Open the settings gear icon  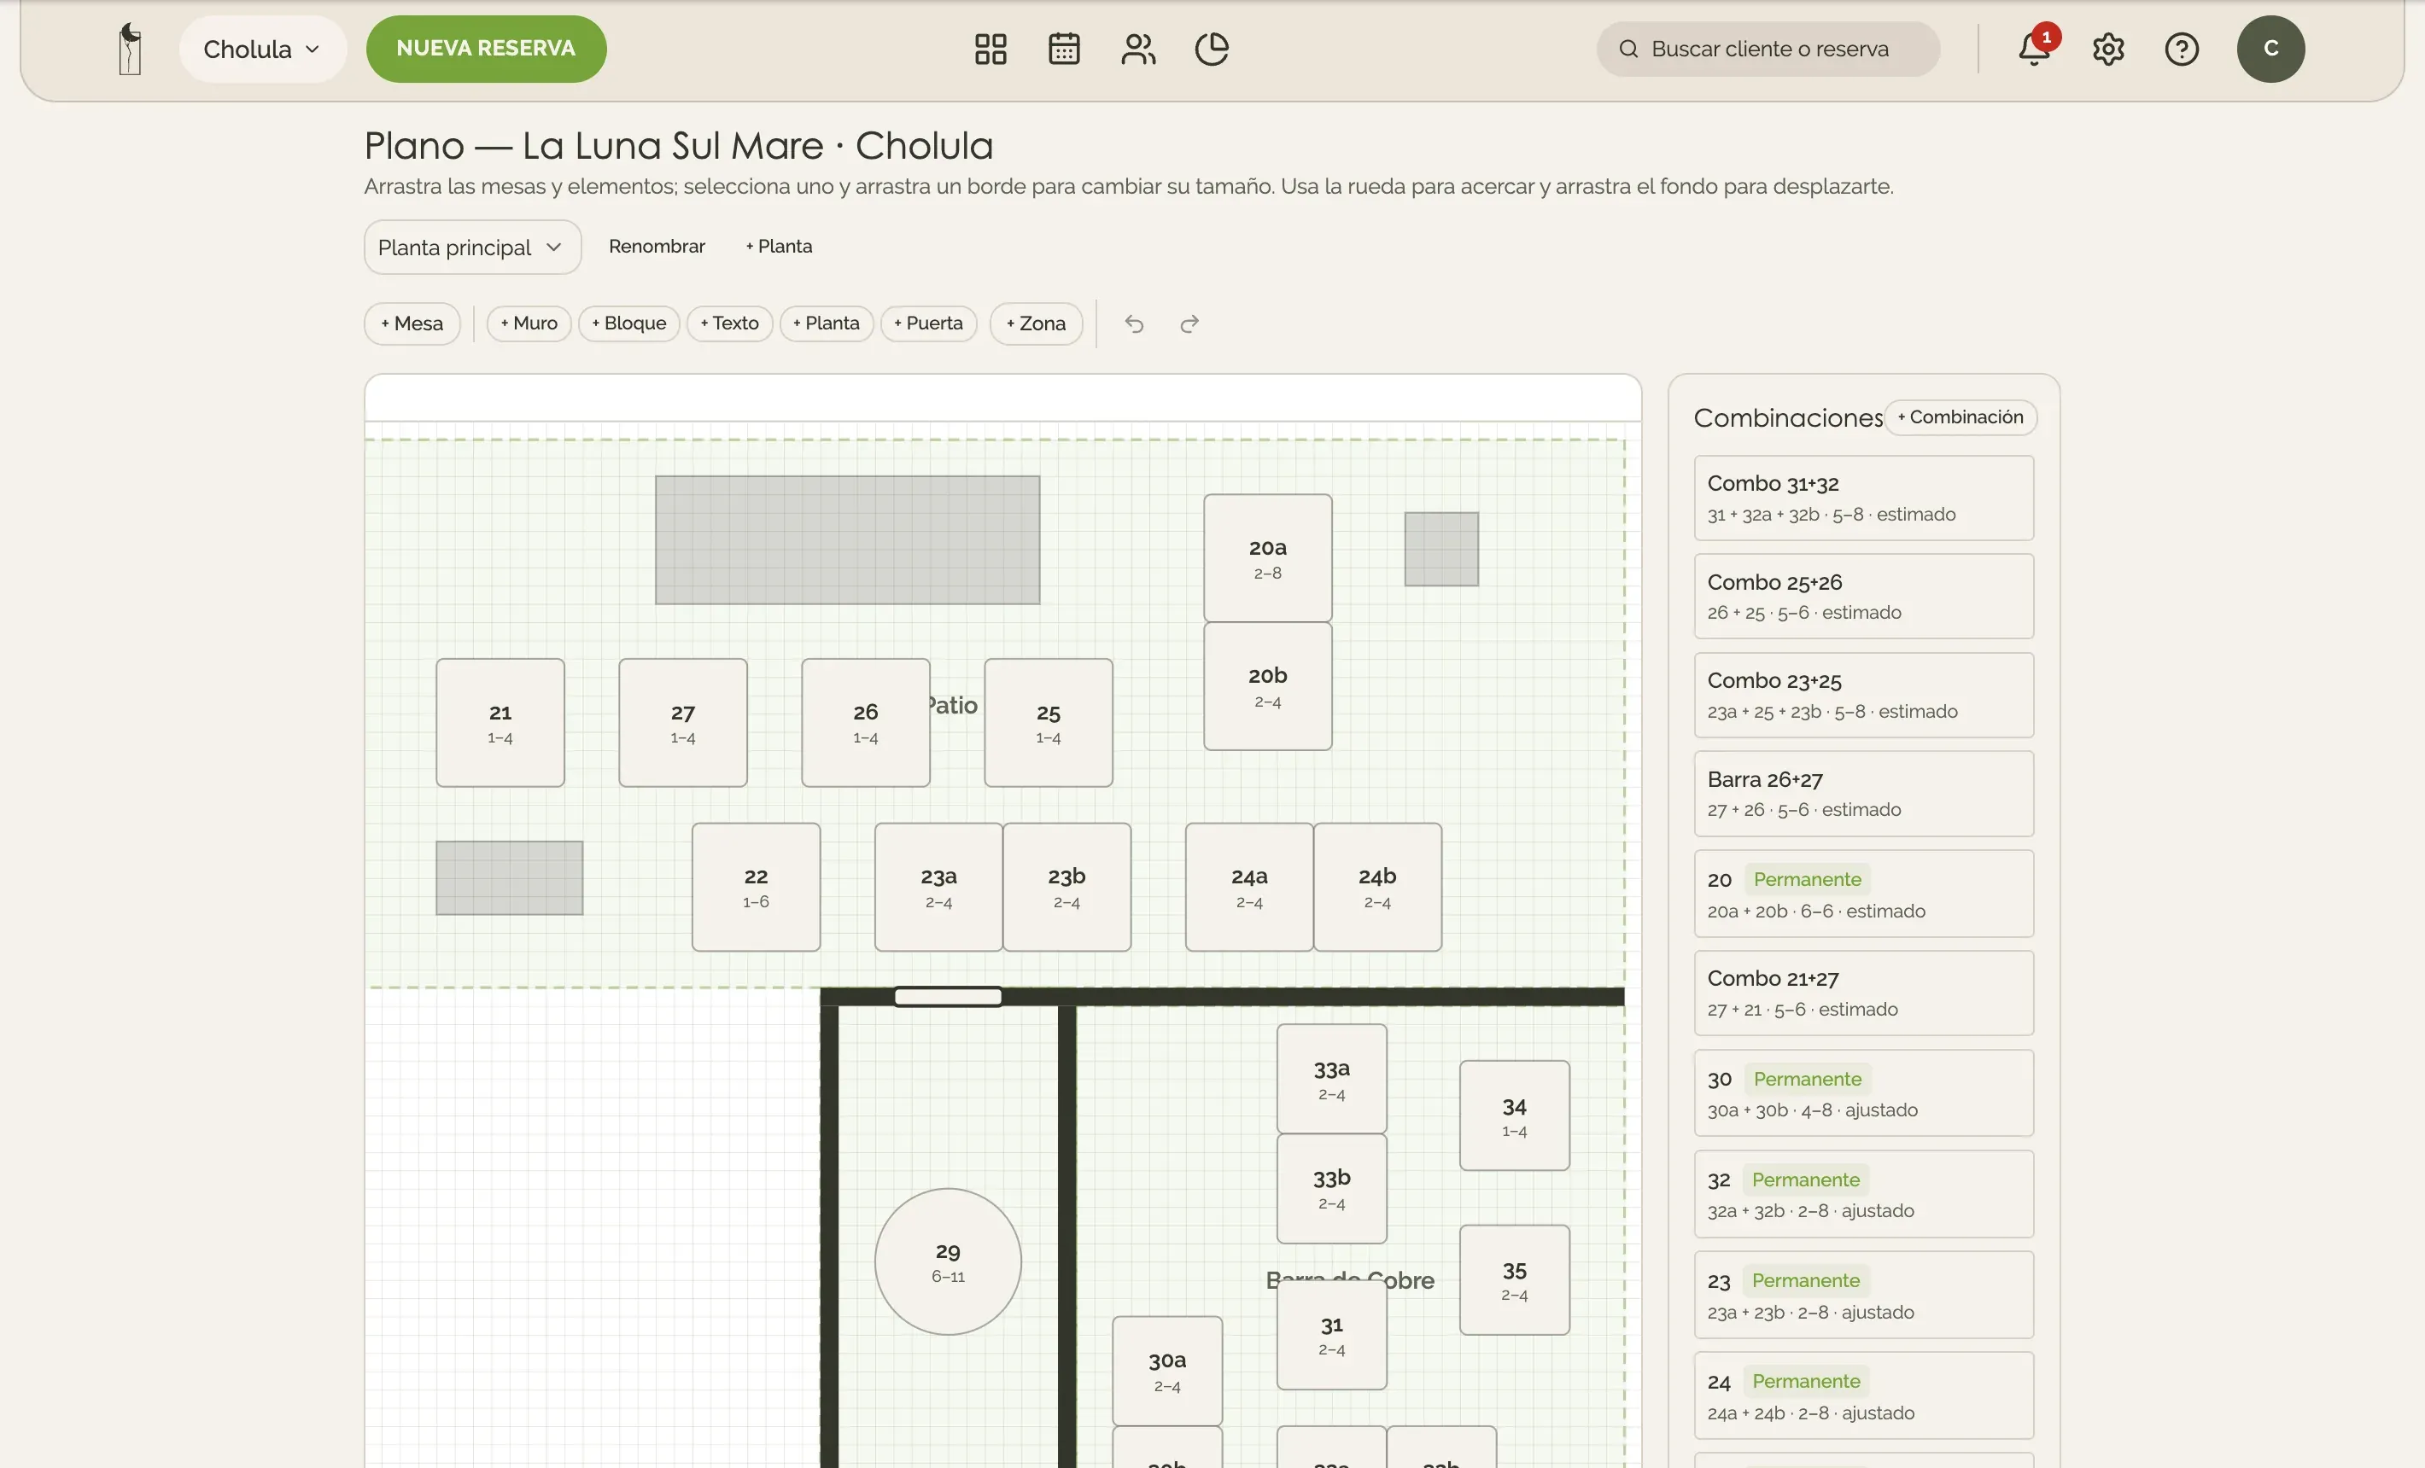point(2108,50)
